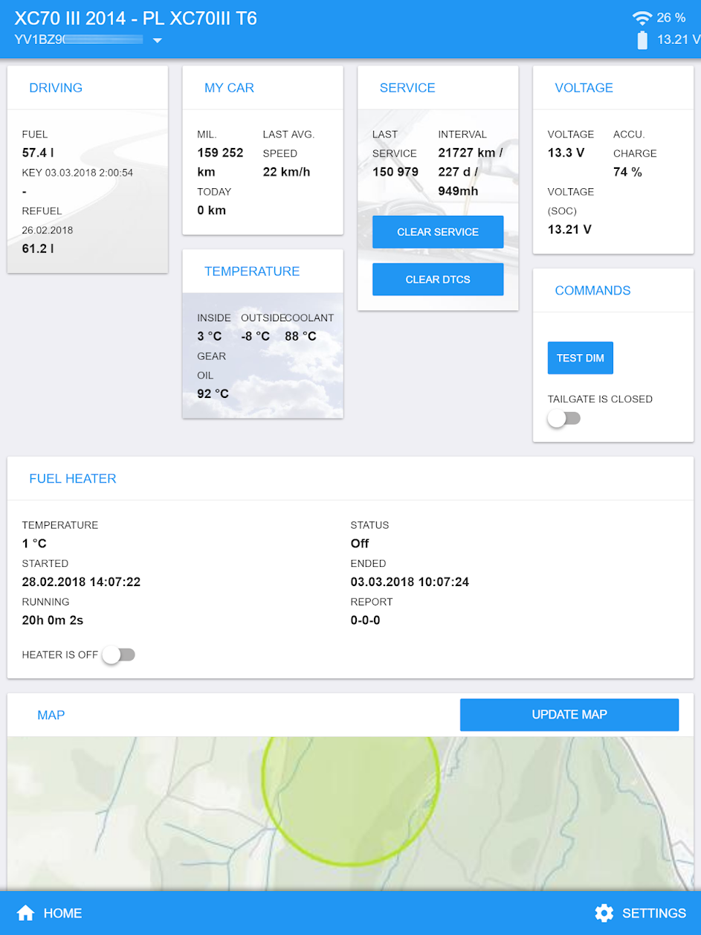
Task: Toggle the tailgate closed switch
Action: (x=563, y=419)
